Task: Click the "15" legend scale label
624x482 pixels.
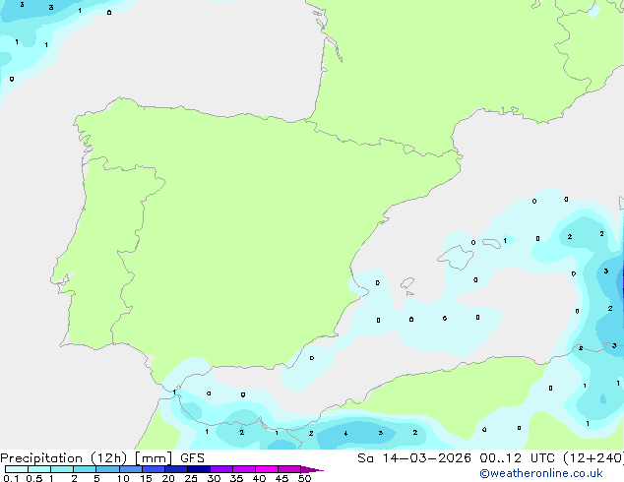Action: (x=146, y=478)
